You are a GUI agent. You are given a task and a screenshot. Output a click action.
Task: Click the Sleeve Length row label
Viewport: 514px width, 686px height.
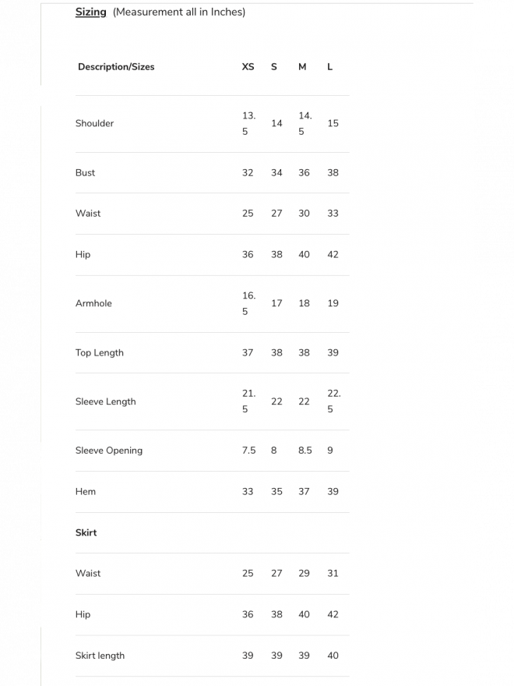(x=105, y=401)
